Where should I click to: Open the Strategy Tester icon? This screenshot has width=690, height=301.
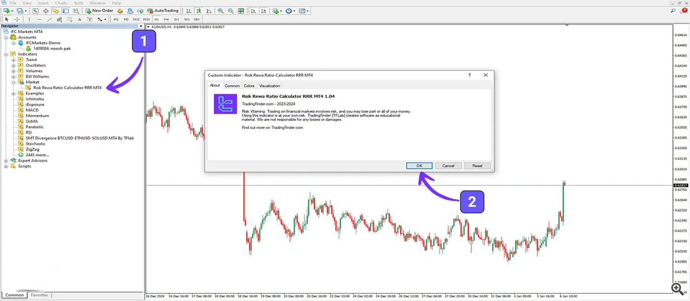(x=76, y=11)
